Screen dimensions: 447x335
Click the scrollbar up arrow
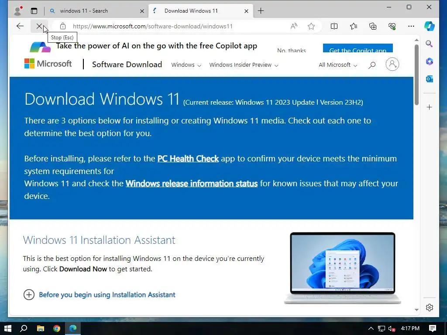point(416,40)
